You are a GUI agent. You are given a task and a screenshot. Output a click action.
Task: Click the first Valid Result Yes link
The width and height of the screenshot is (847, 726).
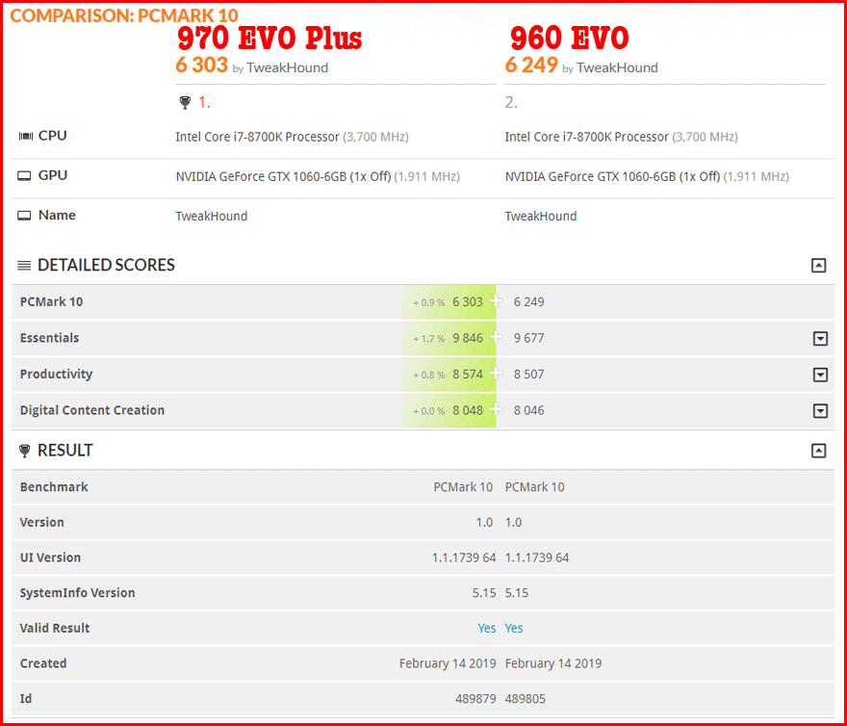pyautogui.click(x=487, y=628)
